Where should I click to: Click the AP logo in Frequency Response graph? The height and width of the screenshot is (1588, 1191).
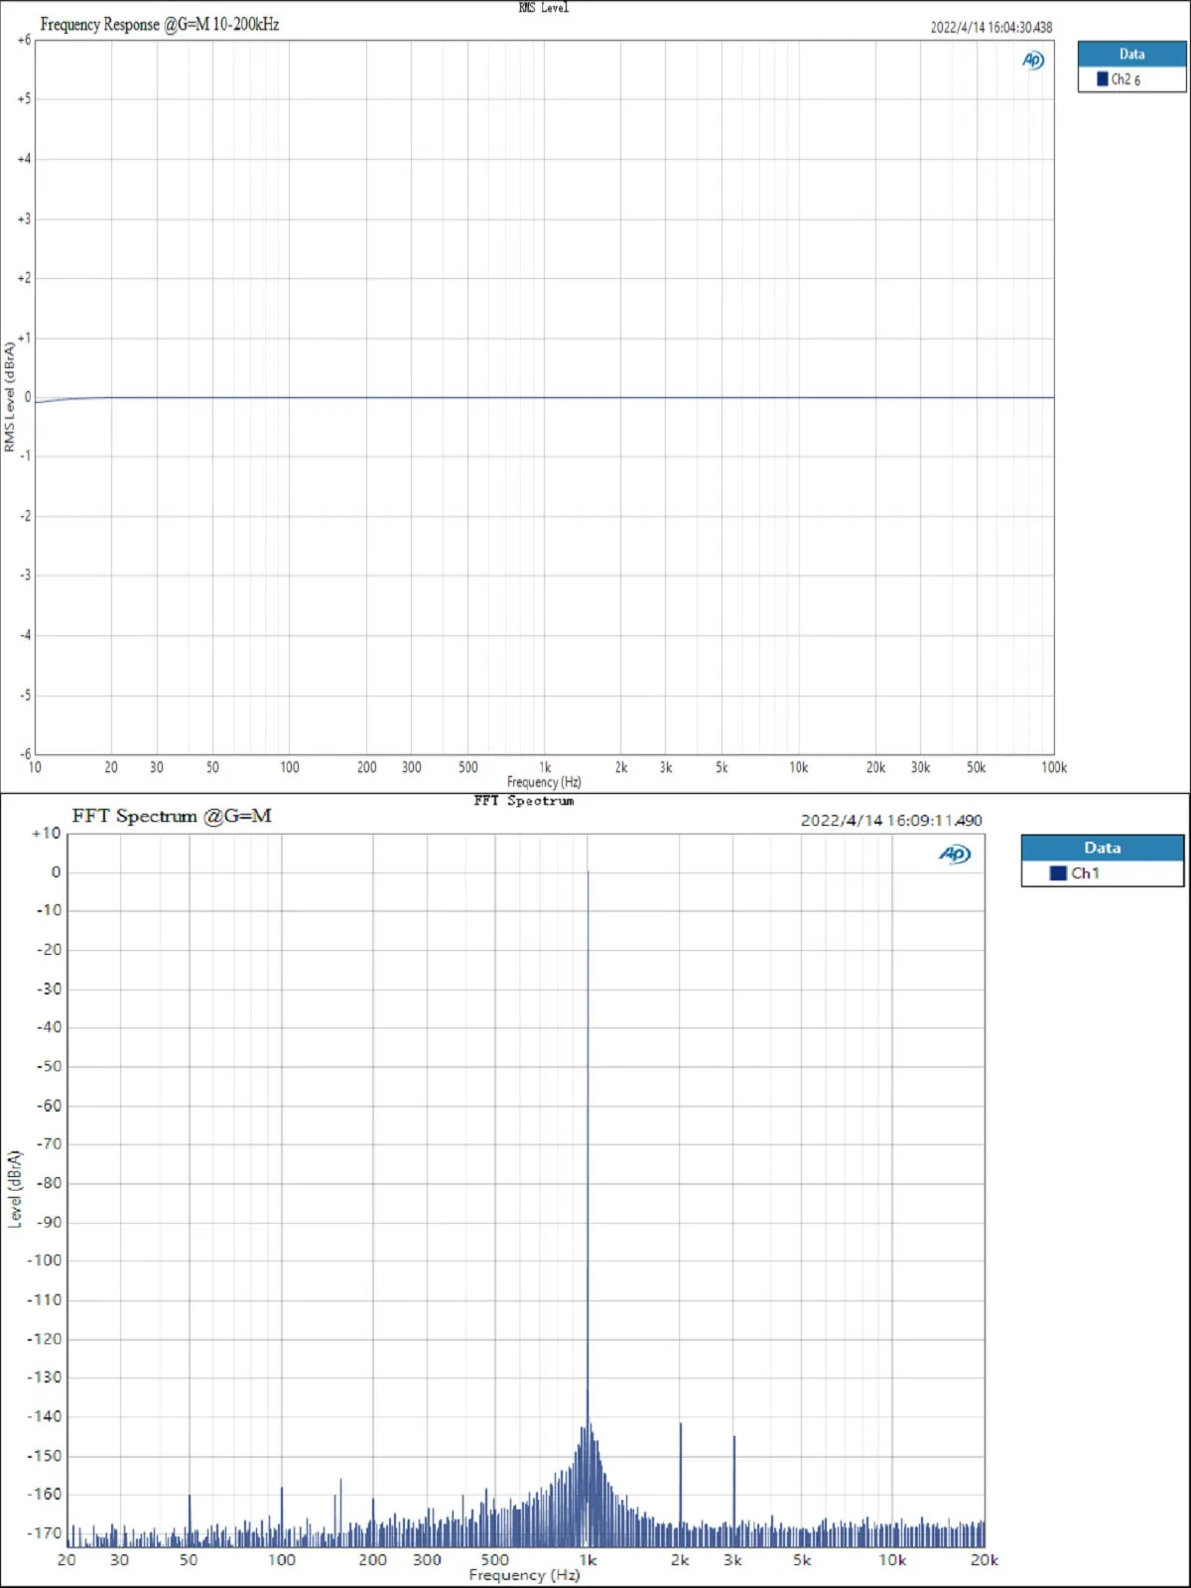1033,61
